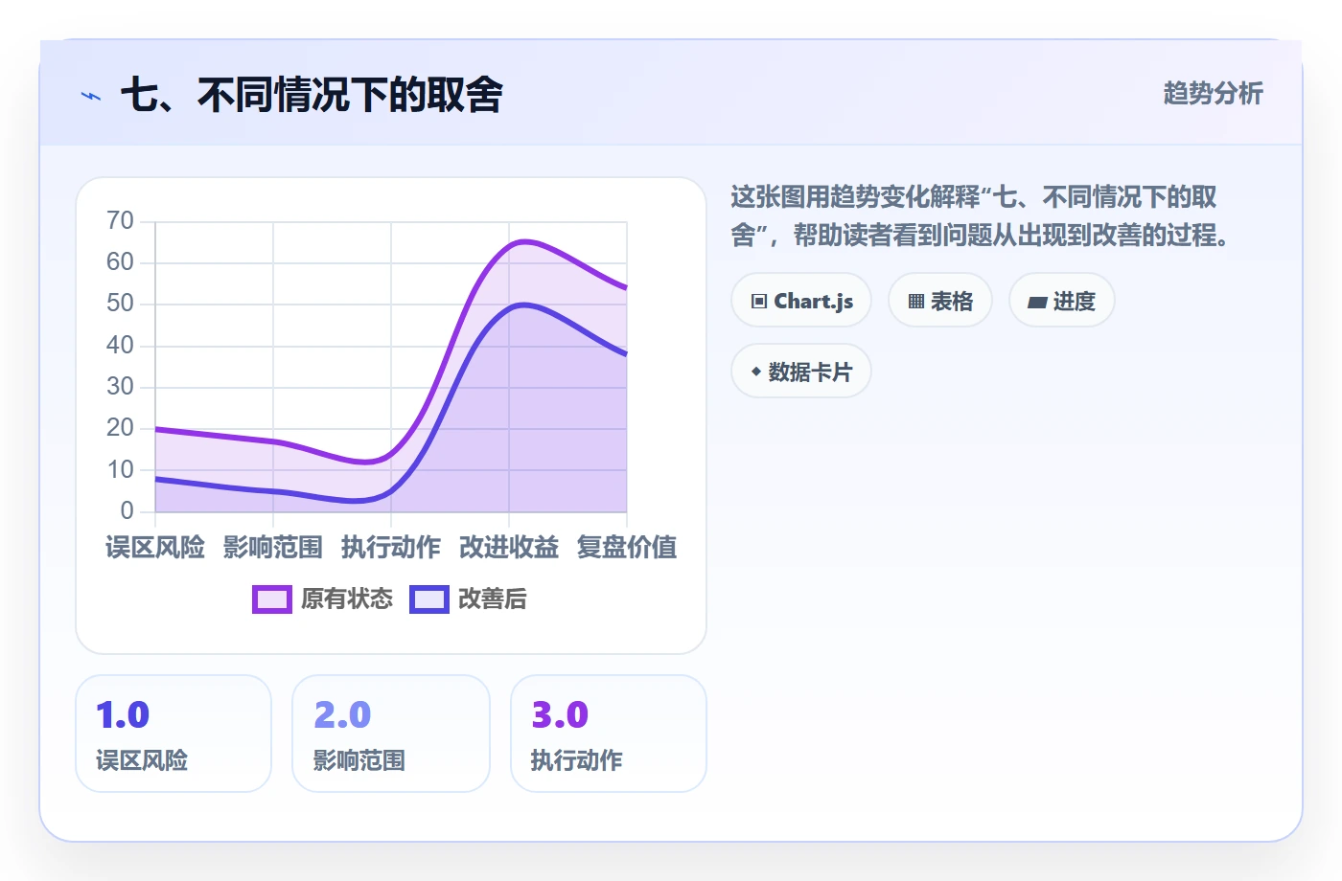Image resolution: width=1342 pixels, height=881 pixels.
Task: Click the 复盘价值 x-axis label
Action: (627, 548)
